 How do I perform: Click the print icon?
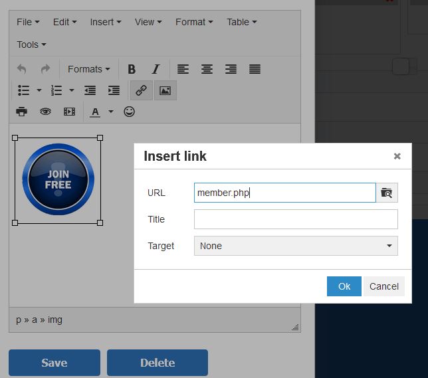[x=21, y=112]
